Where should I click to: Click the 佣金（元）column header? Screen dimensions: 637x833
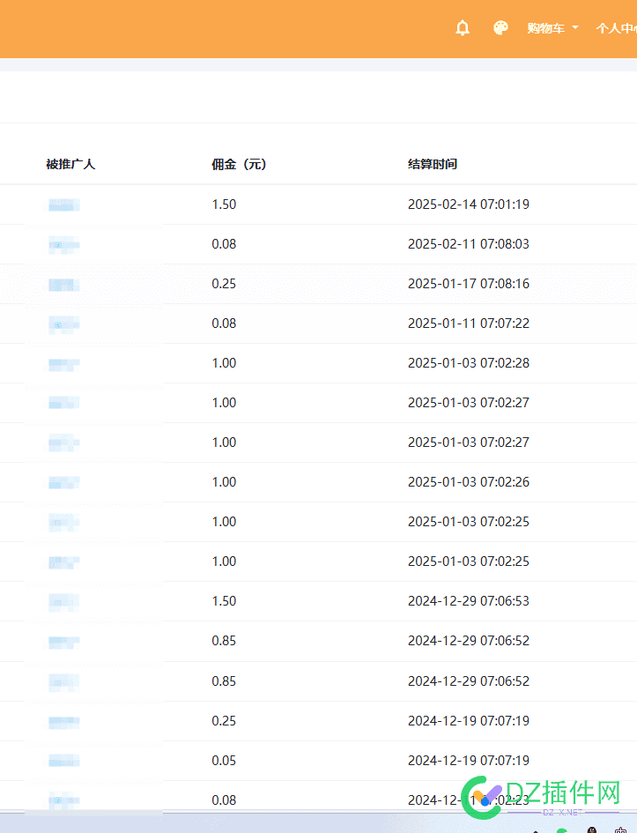coord(239,164)
